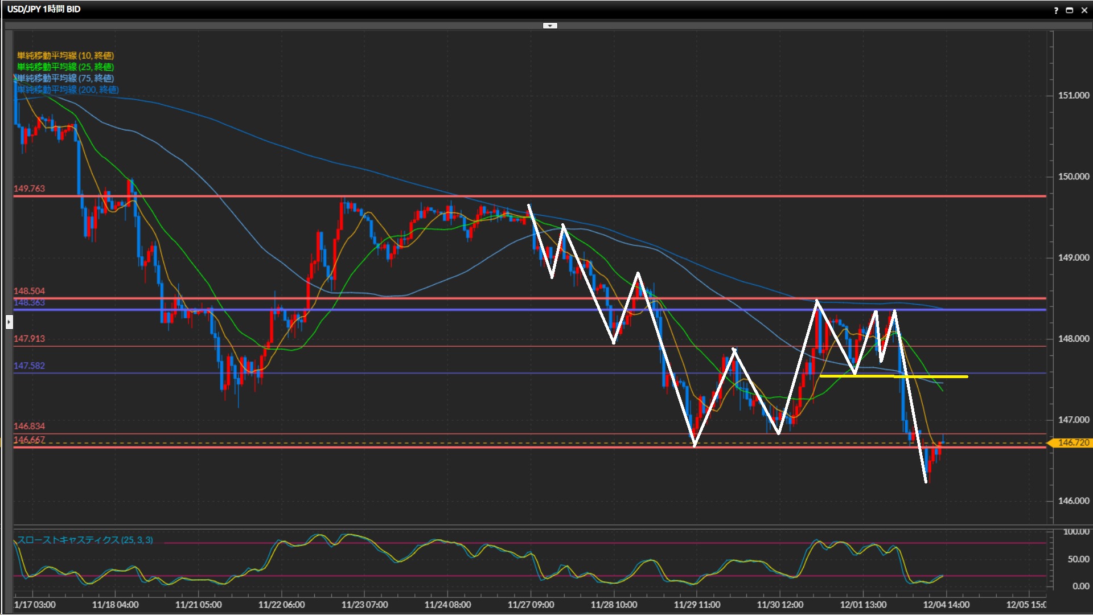
Task: Click the 146.667 support line label
Action: click(x=29, y=440)
